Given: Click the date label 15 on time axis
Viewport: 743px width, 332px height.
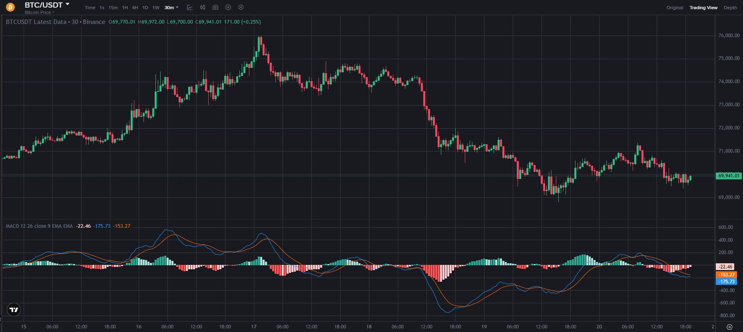Looking at the screenshot, I should (24, 327).
